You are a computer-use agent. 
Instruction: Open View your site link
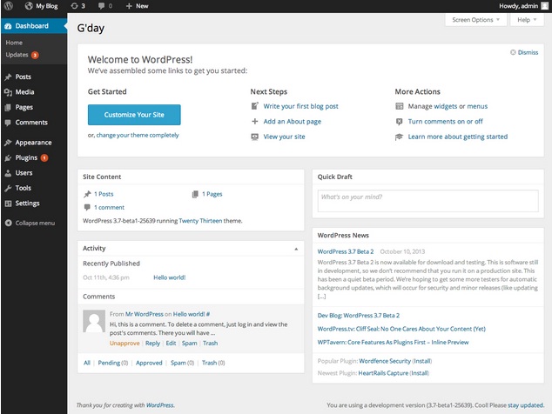point(284,137)
